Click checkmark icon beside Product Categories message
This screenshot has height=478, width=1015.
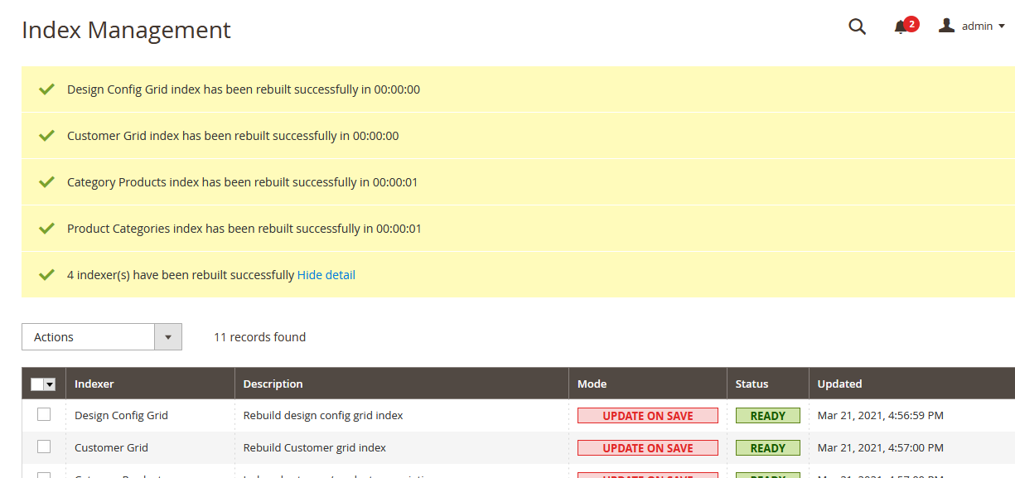46,228
